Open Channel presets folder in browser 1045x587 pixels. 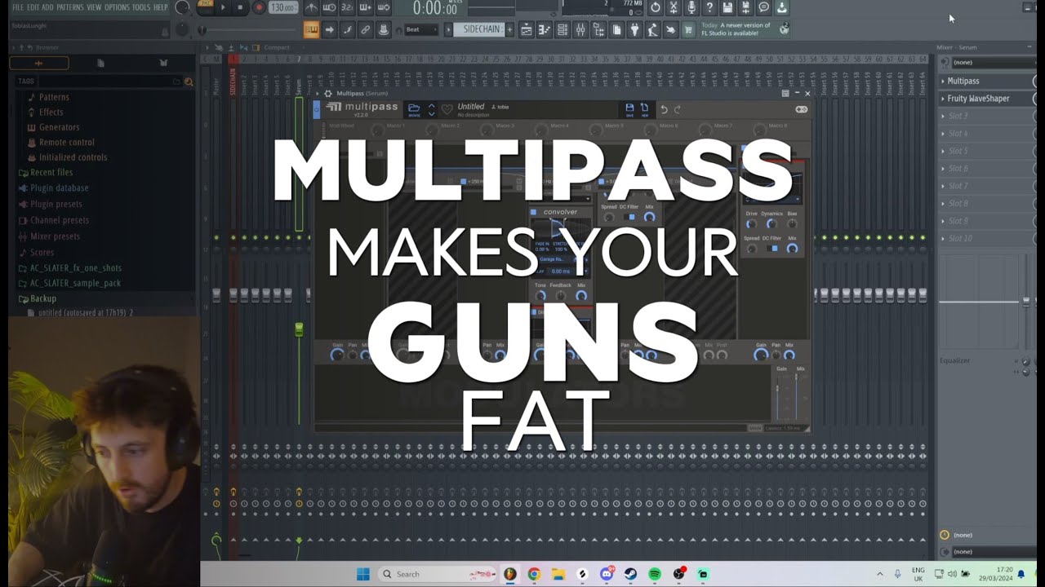pos(59,220)
